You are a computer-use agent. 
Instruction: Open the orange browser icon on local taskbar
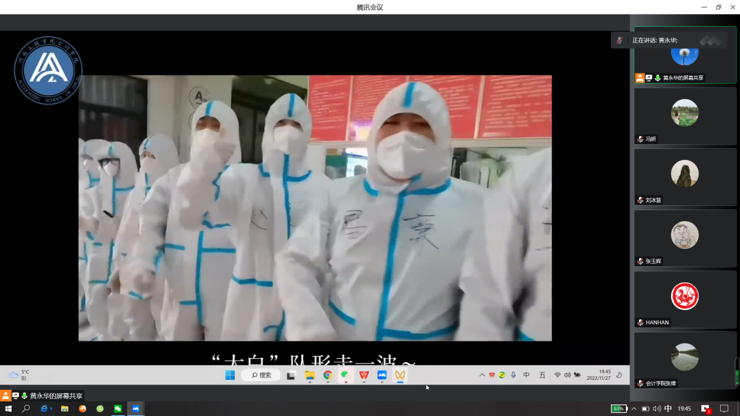pyautogui.click(x=82, y=409)
